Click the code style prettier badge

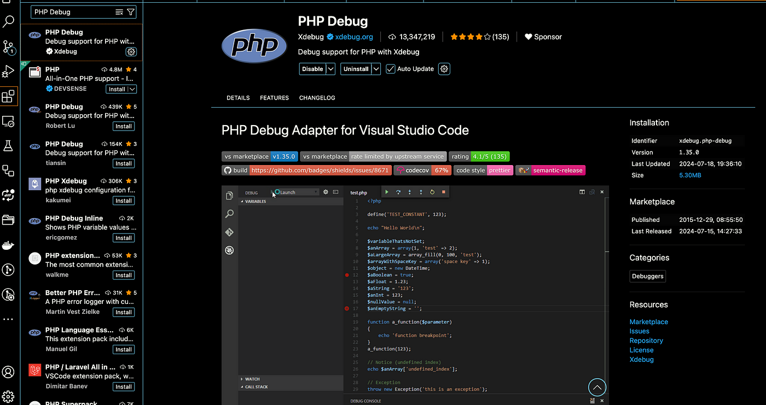pos(483,171)
